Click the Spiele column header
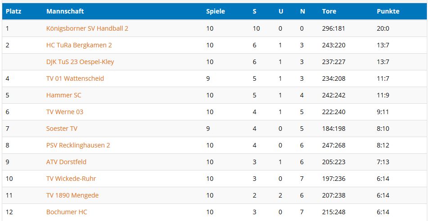 216,12
